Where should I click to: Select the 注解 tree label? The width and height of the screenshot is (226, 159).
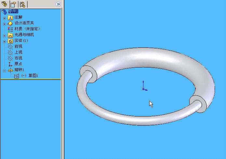coord(18,17)
